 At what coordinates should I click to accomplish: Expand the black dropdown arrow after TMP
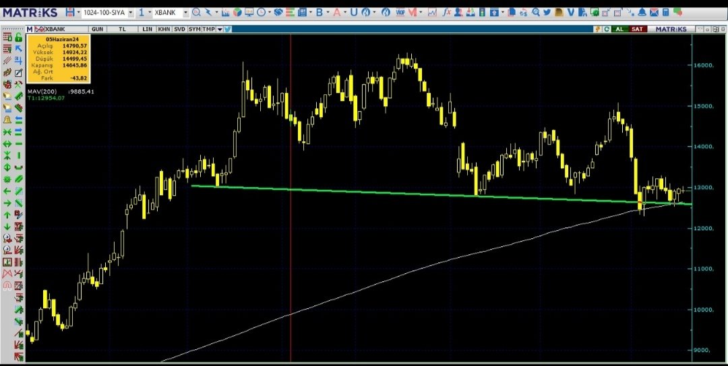[220, 29]
